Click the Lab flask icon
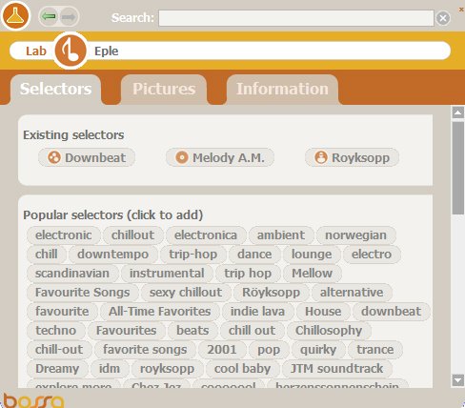Viewport: 465px width, 408px height. pyautogui.click(x=15, y=16)
